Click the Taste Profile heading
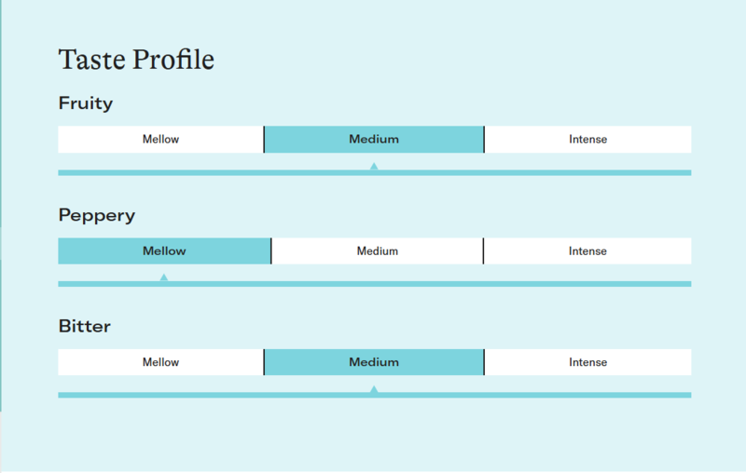746x473 pixels. pyautogui.click(x=136, y=60)
